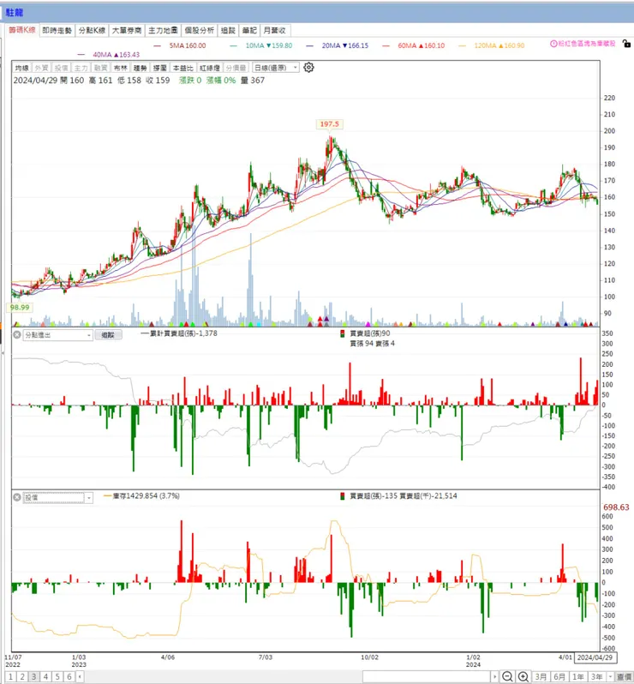Switch to the 即時走勢 tab
The width and height of the screenshot is (634, 684).
[57, 30]
